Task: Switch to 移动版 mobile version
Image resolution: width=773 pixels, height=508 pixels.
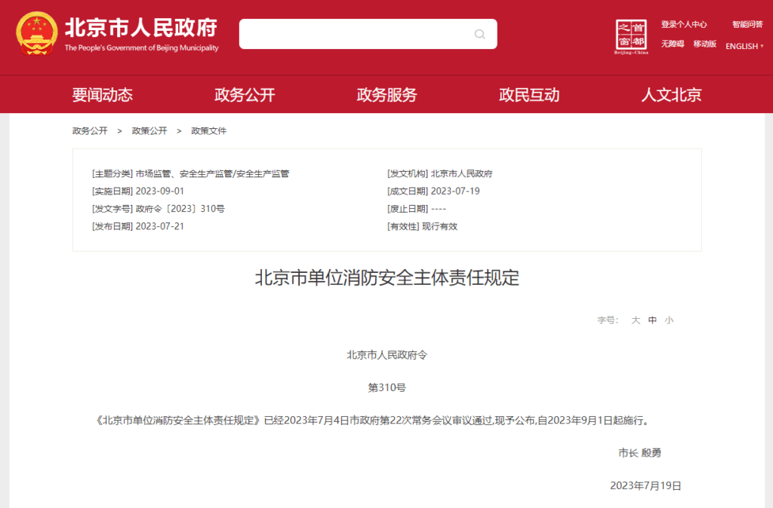Action: 704,44
